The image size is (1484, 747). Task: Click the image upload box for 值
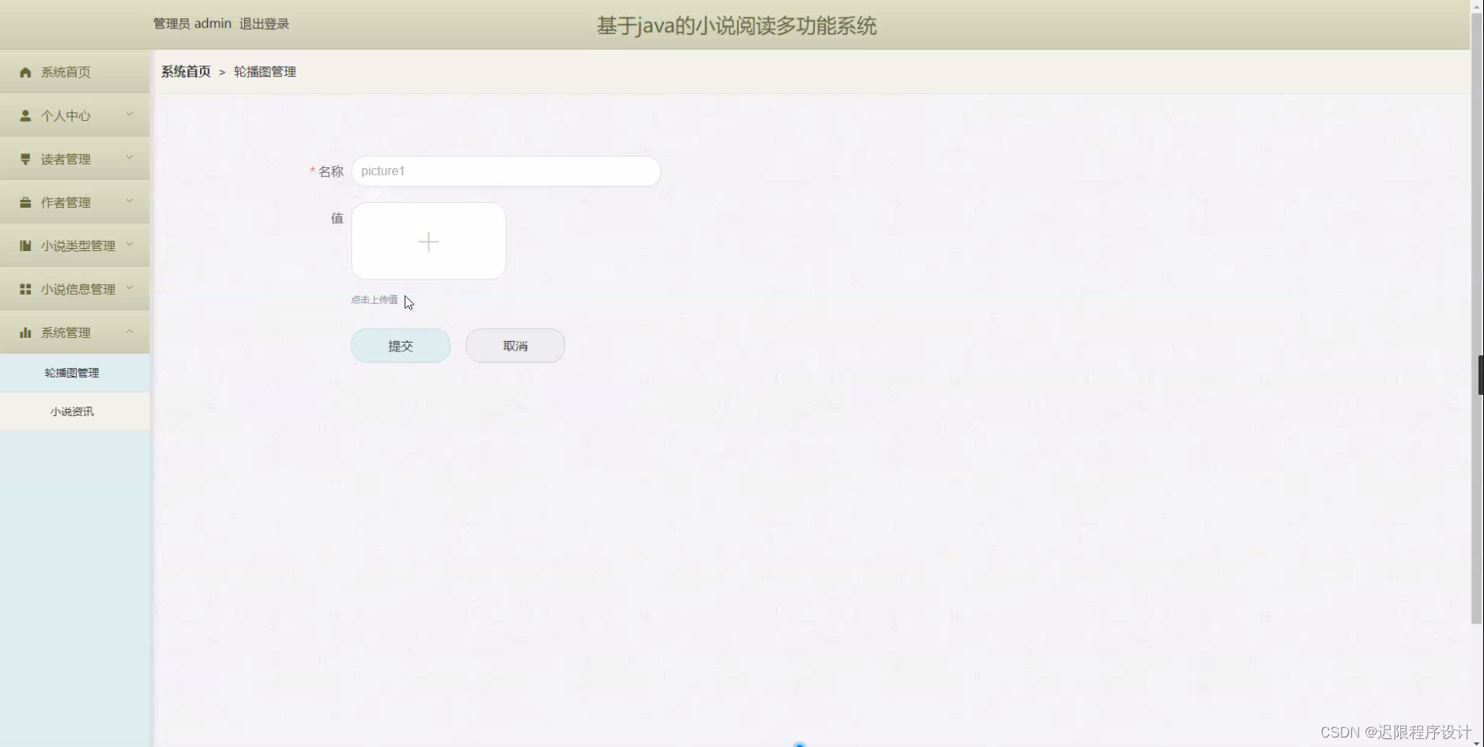428,241
